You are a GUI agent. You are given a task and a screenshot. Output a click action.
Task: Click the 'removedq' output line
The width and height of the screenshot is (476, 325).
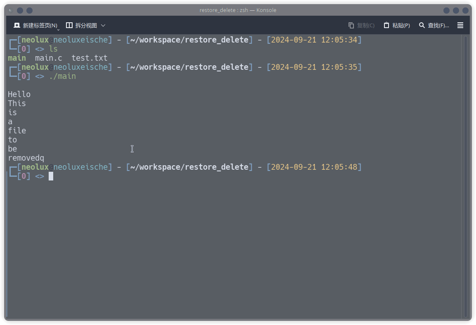click(x=26, y=158)
